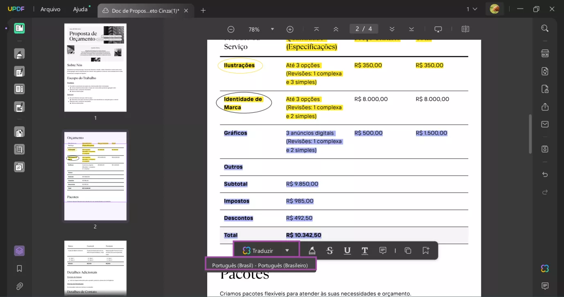This screenshot has width=564, height=297.
Task: Choose Português (Brasil) - Português (Brasileiro) option
Action: (260, 265)
